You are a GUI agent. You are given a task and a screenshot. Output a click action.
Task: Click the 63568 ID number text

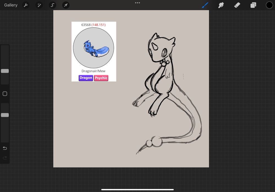tap(86, 25)
